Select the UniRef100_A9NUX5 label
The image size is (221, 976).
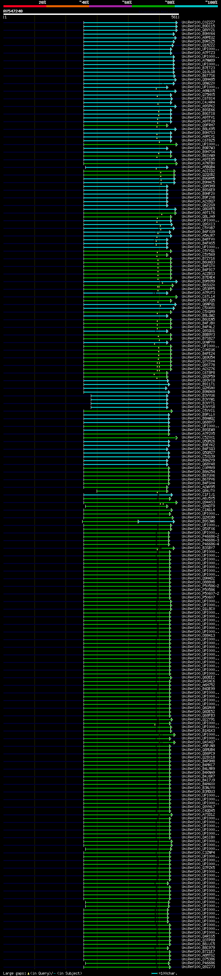click(x=198, y=91)
